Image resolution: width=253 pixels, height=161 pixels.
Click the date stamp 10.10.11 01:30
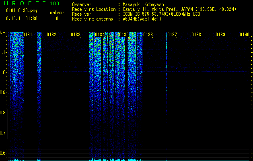21,19
